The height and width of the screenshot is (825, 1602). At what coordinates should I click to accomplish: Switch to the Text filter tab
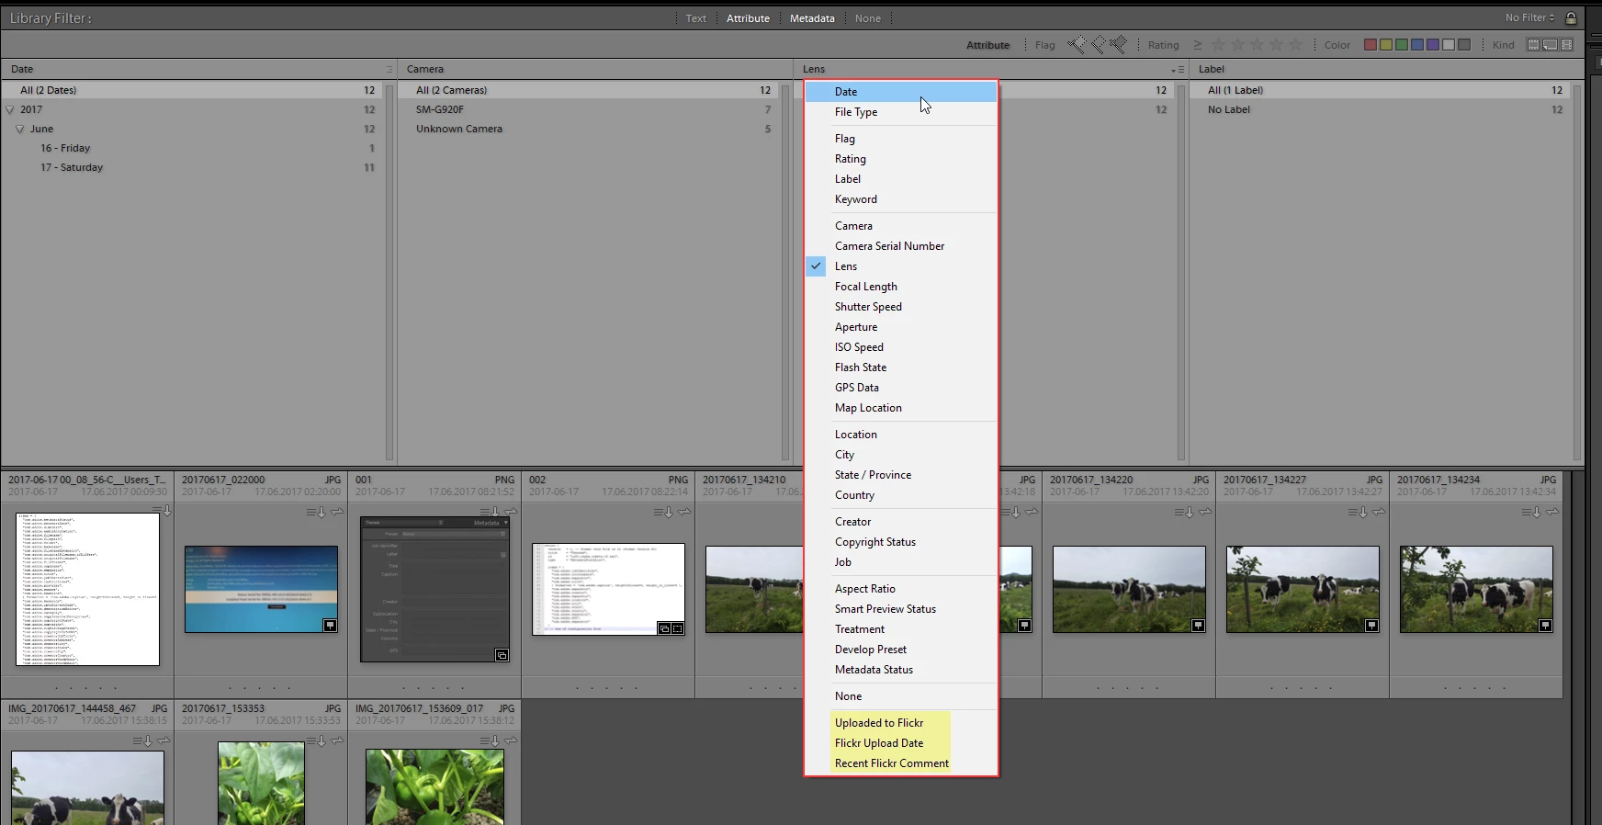pos(696,18)
